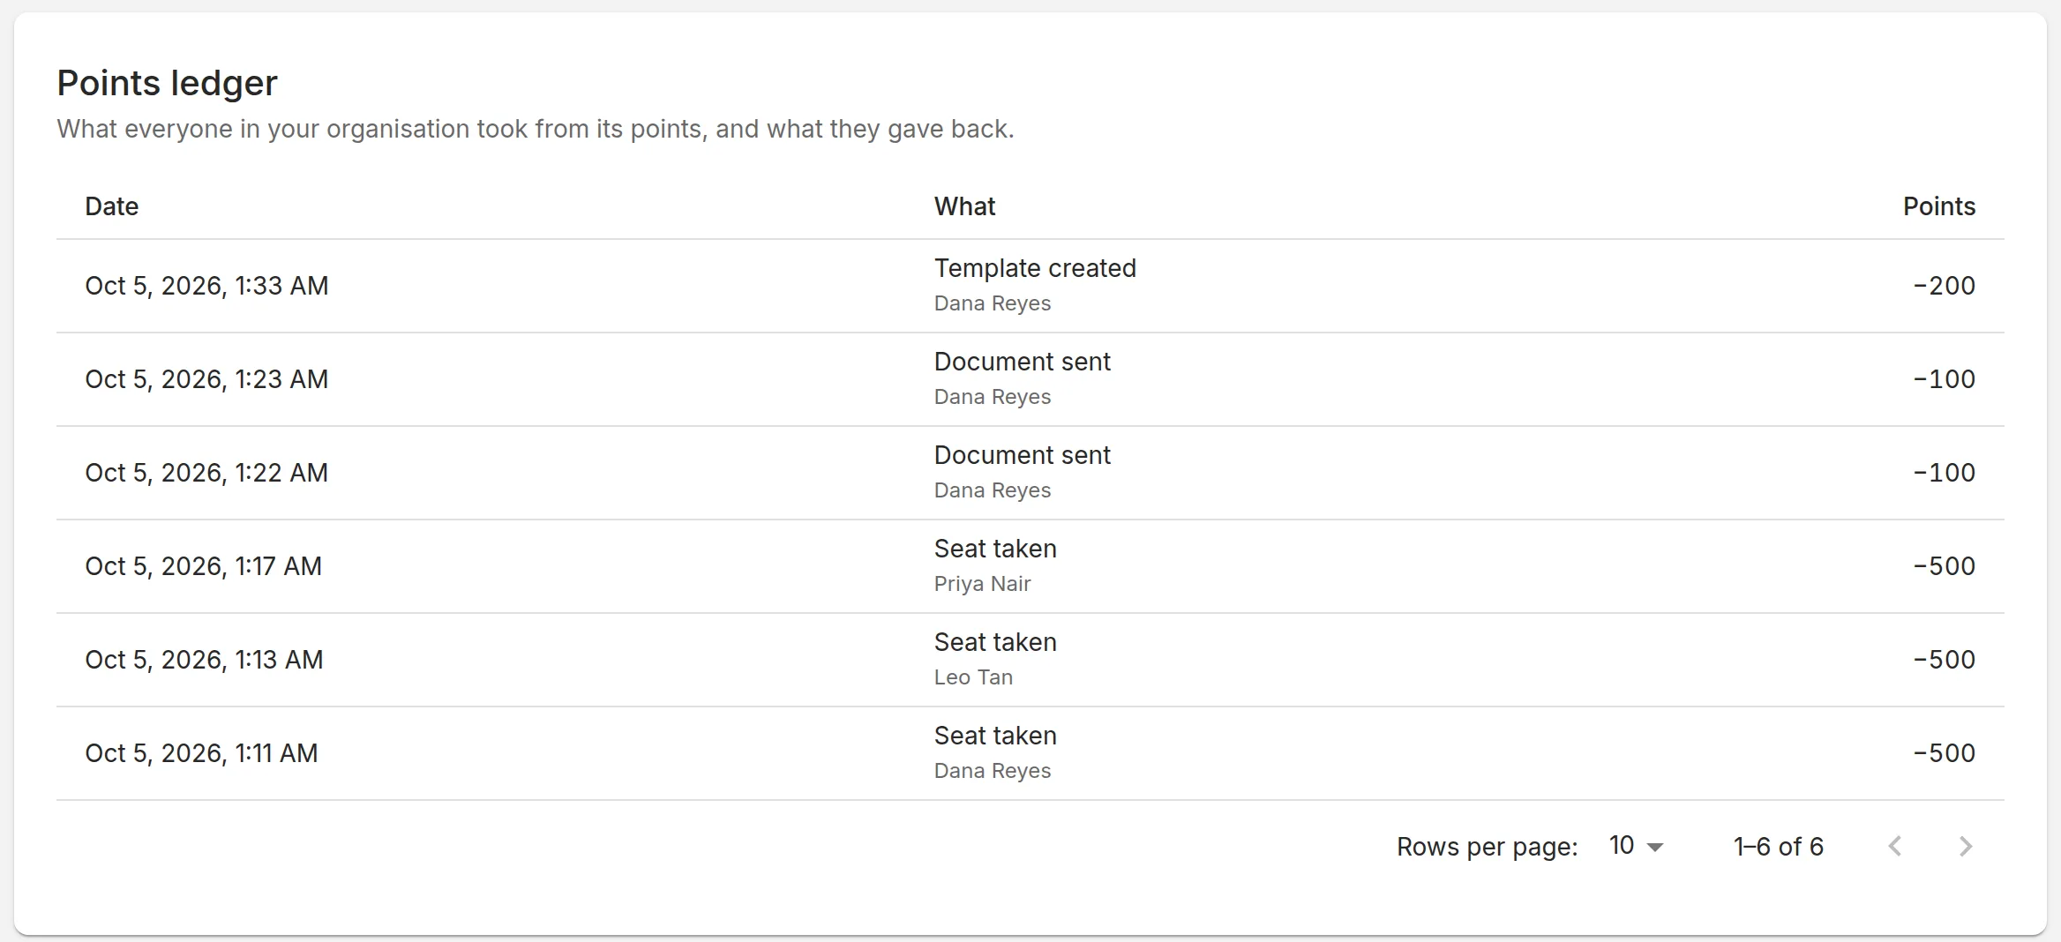The width and height of the screenshot is (2061, 942).
Task: Go to the previous page of ledger
Action: [x=1895, y=847]
